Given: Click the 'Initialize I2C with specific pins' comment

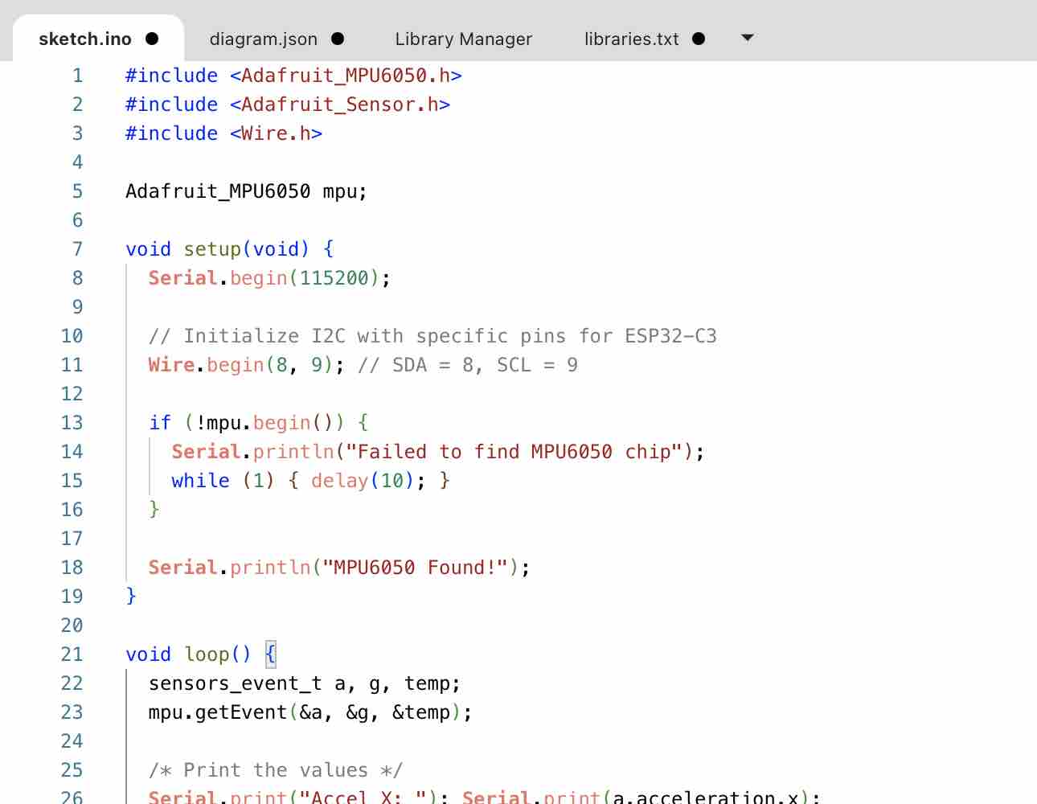Looking at the screenshot, I should (432, 336).
